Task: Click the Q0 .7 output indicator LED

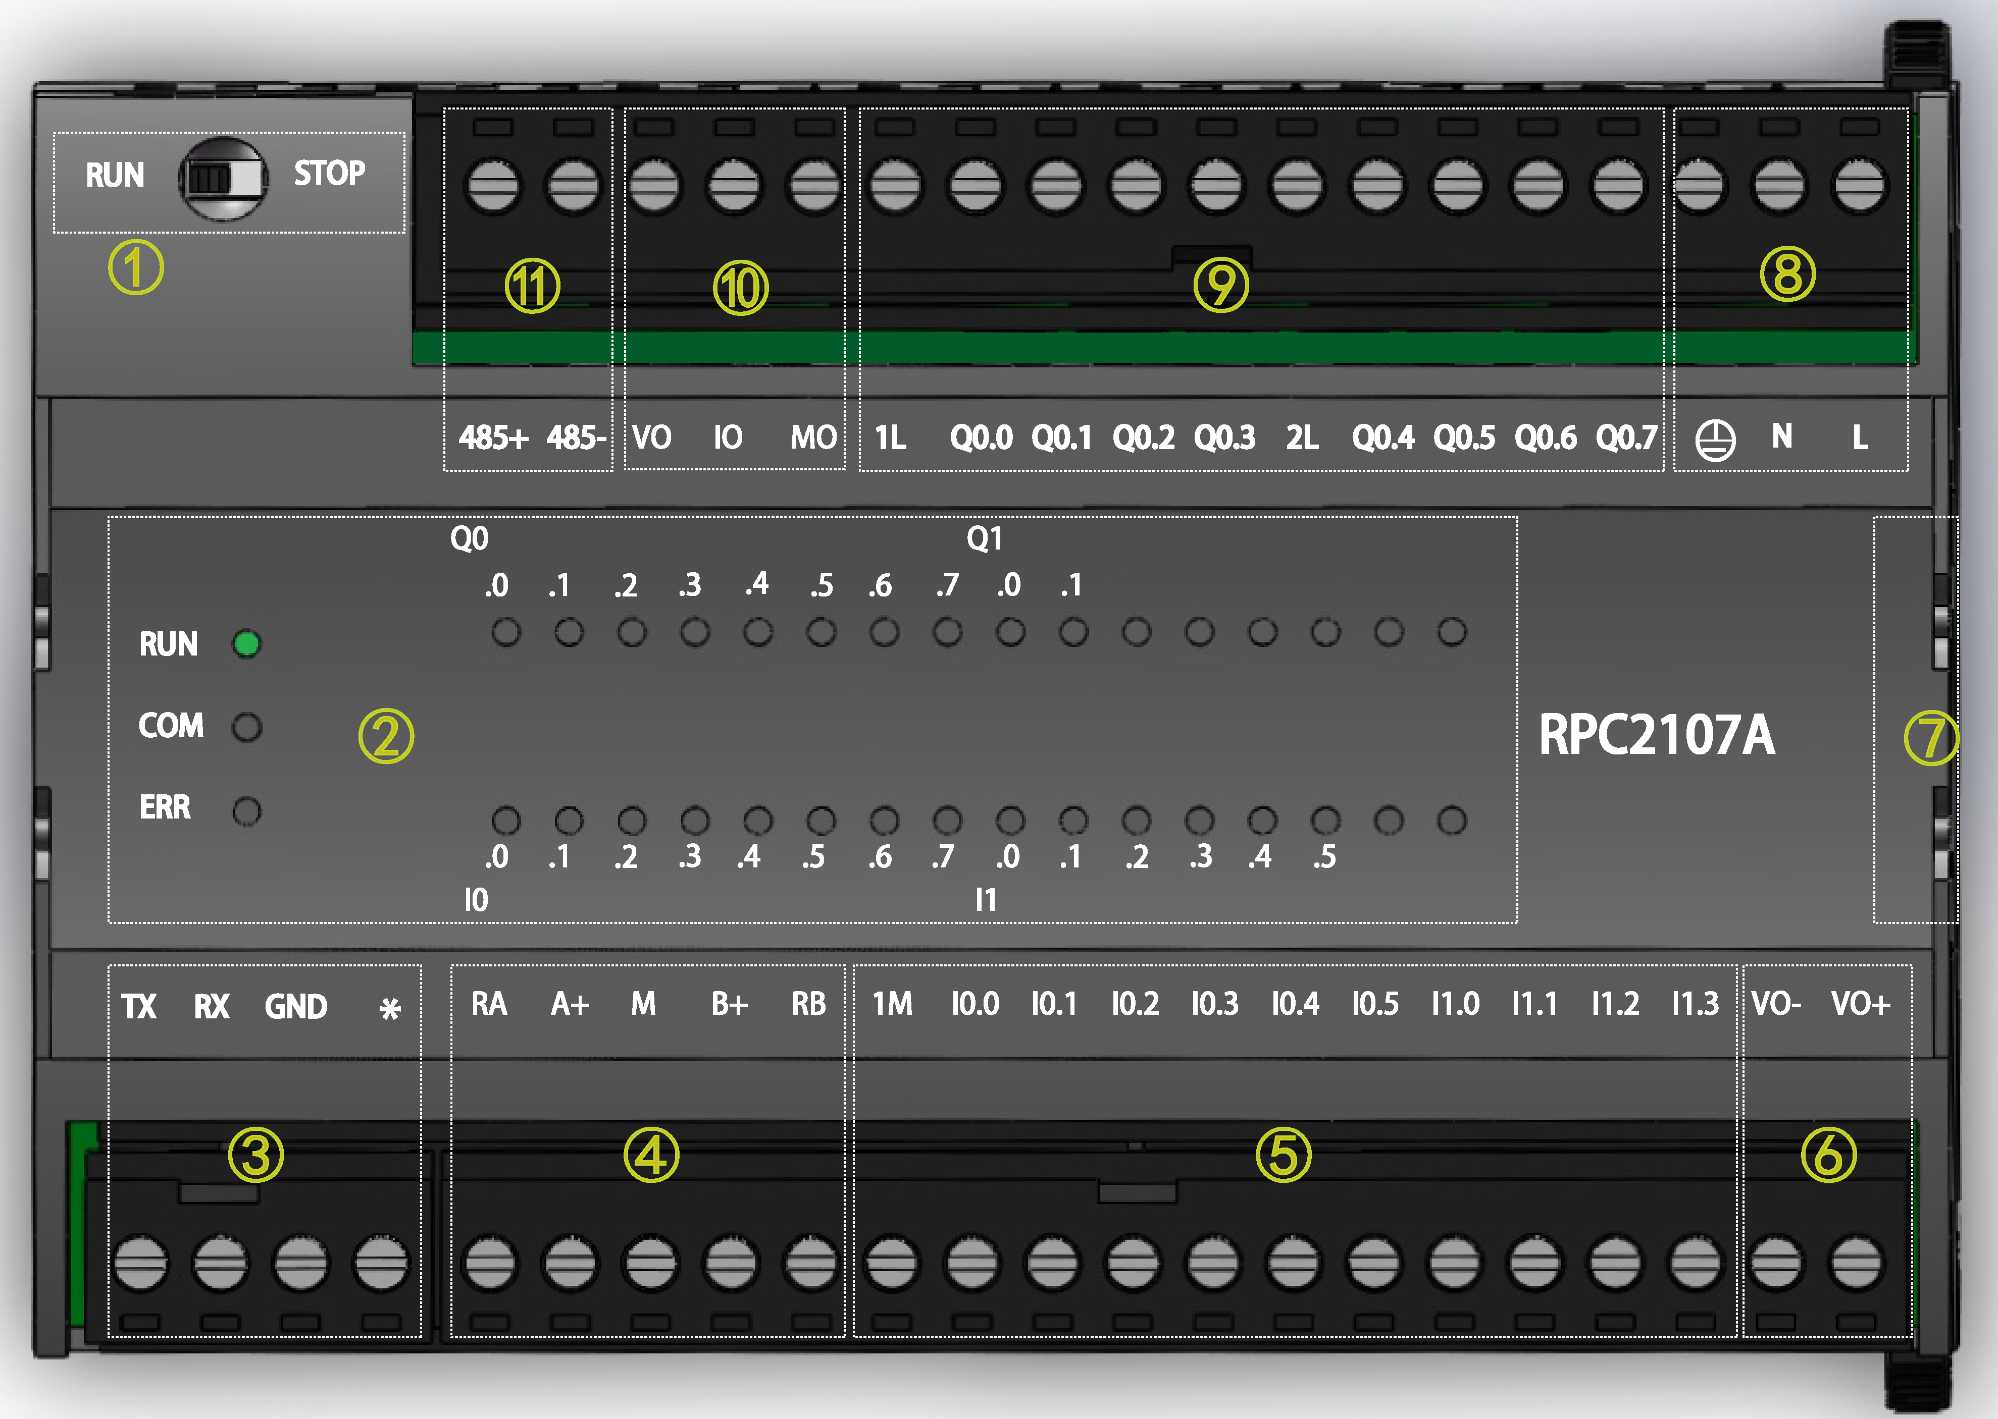Action: tap(947, 632)
